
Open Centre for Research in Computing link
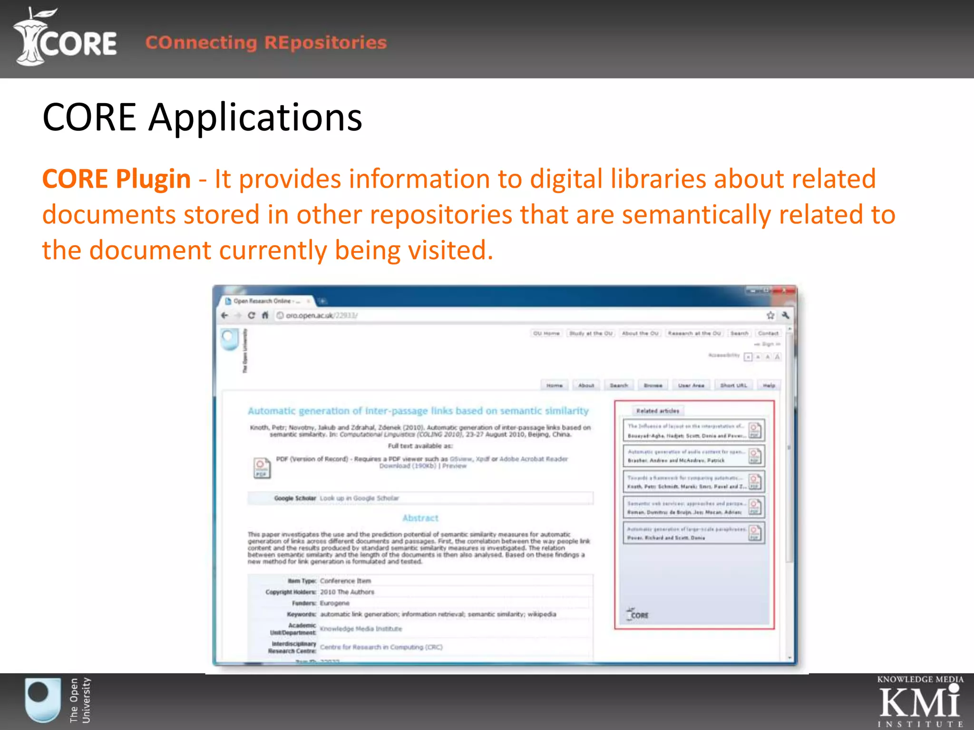[x=381, y=647]
